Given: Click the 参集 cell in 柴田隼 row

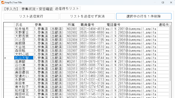Looking at the screenshot, I should coord(50,83).
